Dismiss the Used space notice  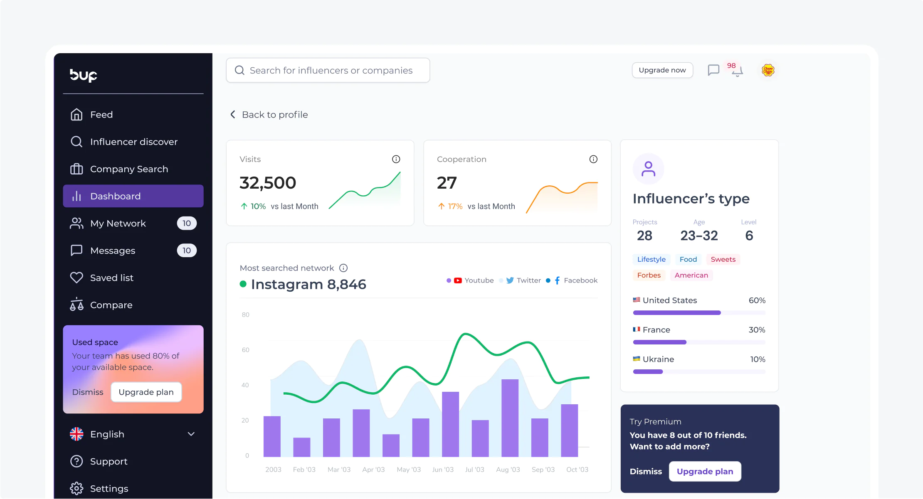[x=88, y=392]
